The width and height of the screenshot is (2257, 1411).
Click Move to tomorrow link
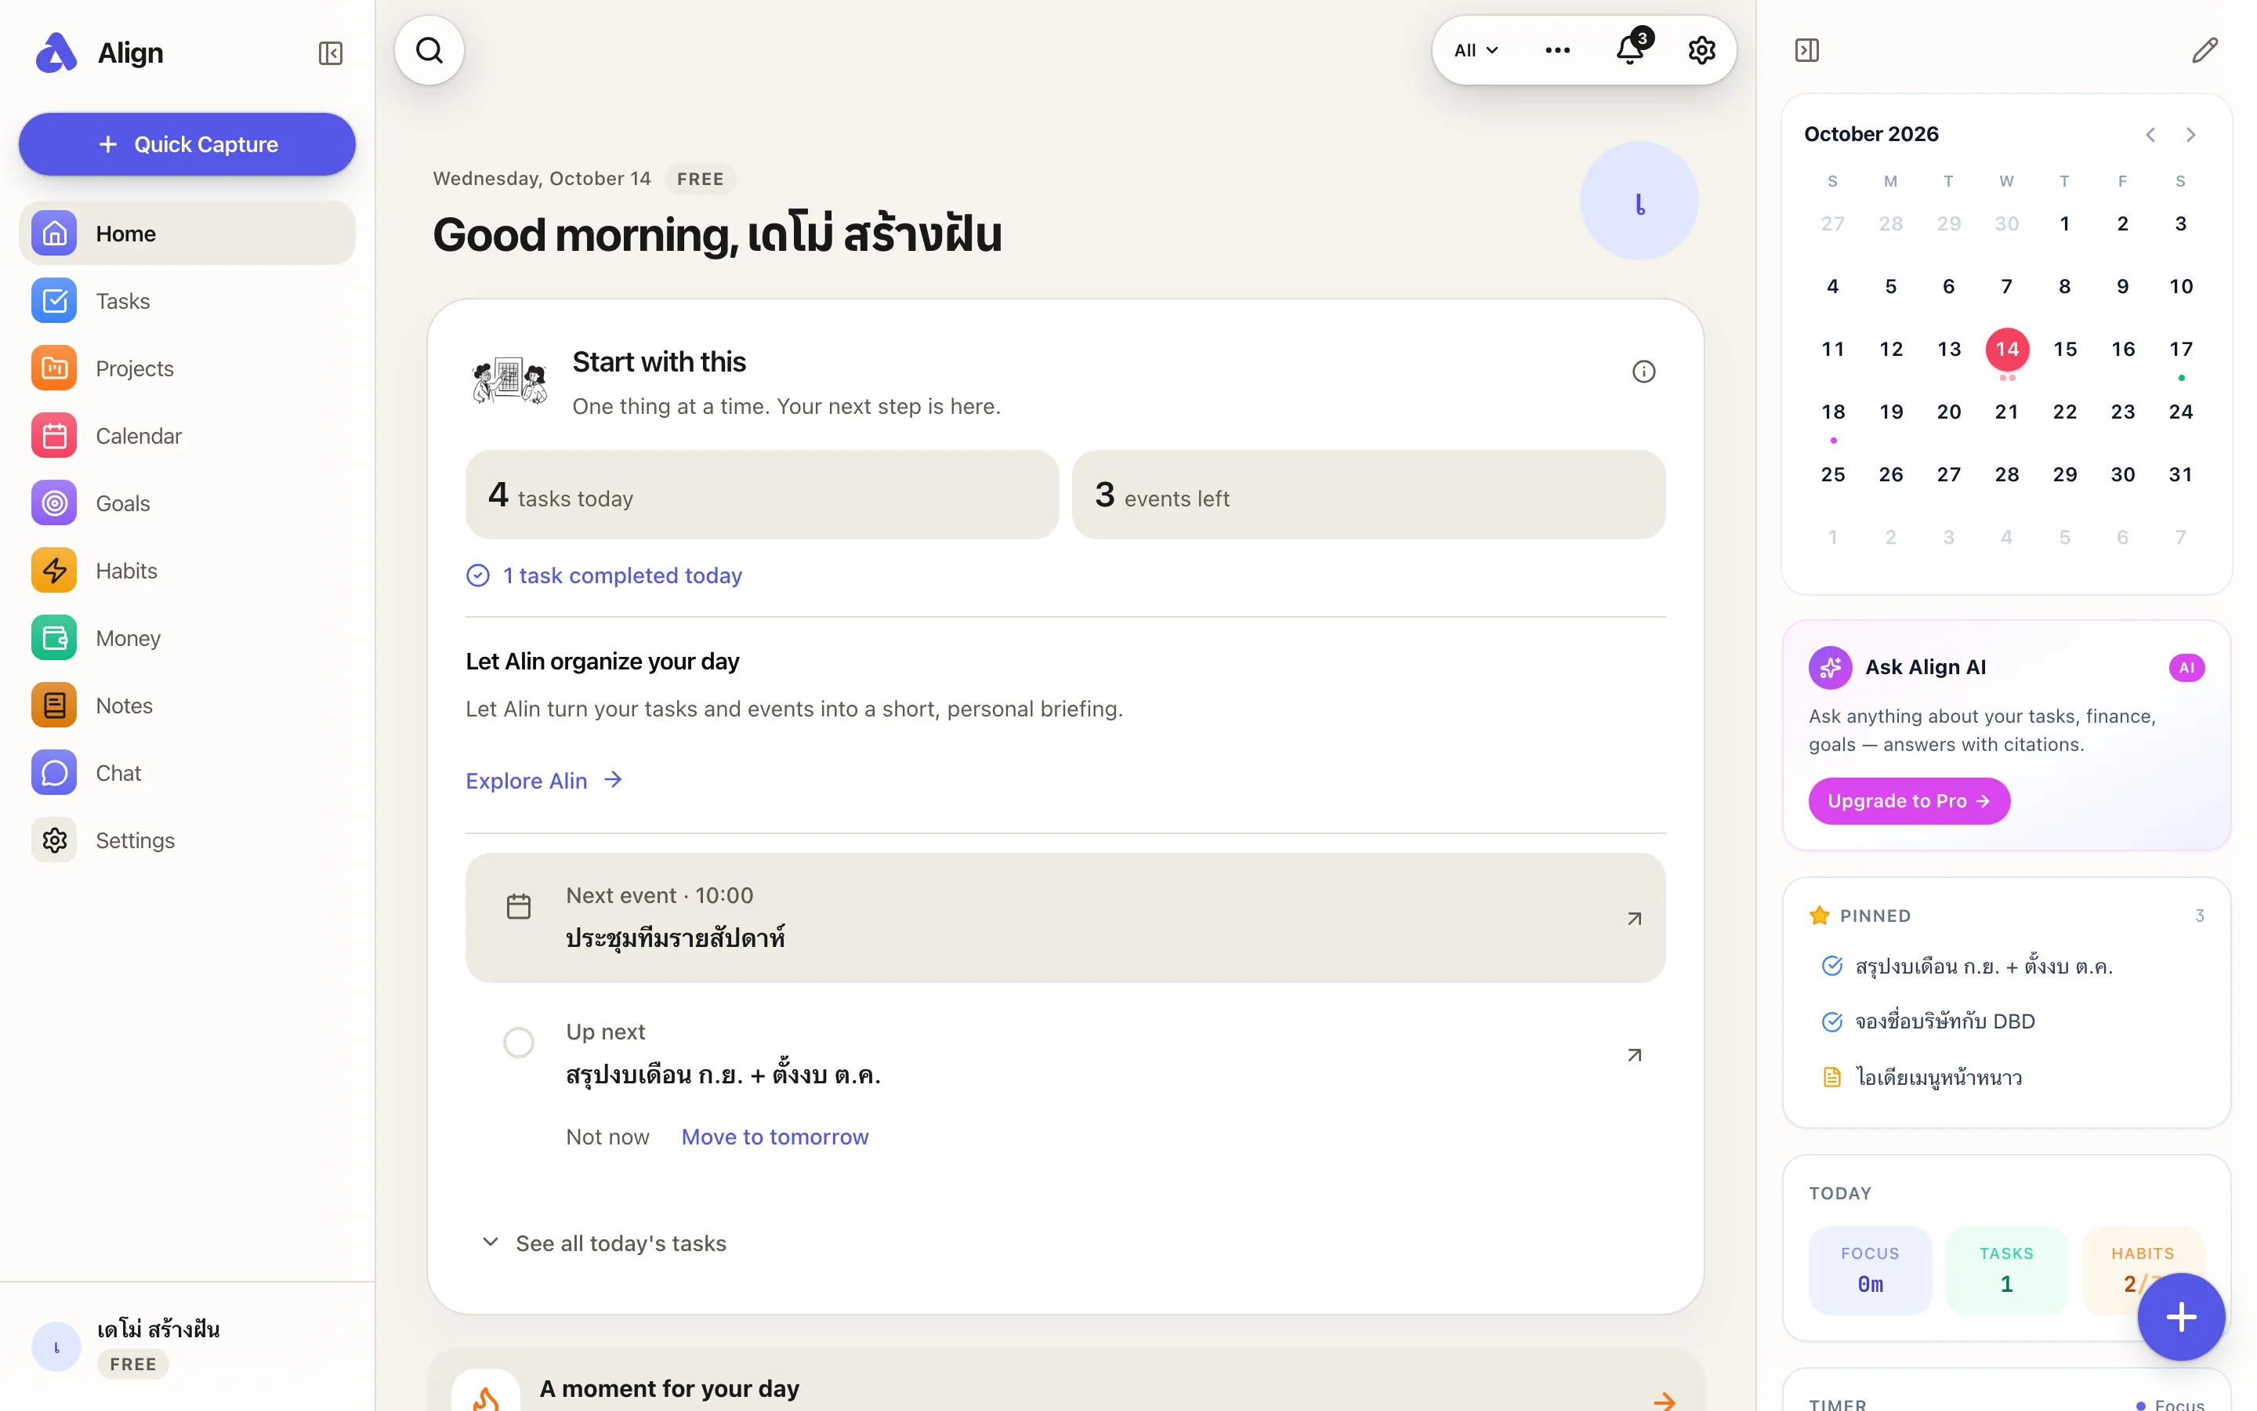pos(774,1137)
